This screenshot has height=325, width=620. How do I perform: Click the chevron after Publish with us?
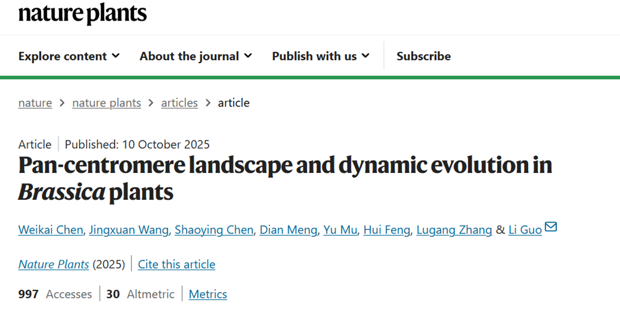pyautogui.click(x=366, y=56)
